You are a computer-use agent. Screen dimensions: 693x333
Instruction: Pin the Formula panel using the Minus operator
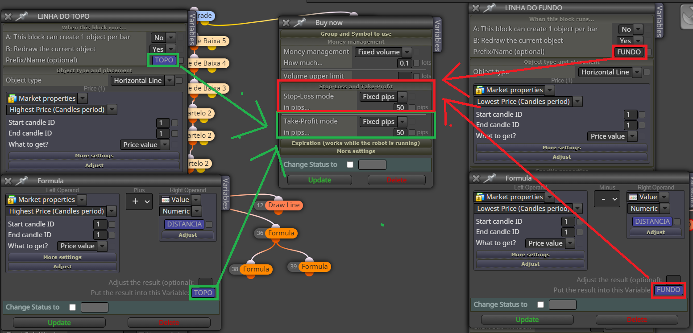[x=490, y=178]
